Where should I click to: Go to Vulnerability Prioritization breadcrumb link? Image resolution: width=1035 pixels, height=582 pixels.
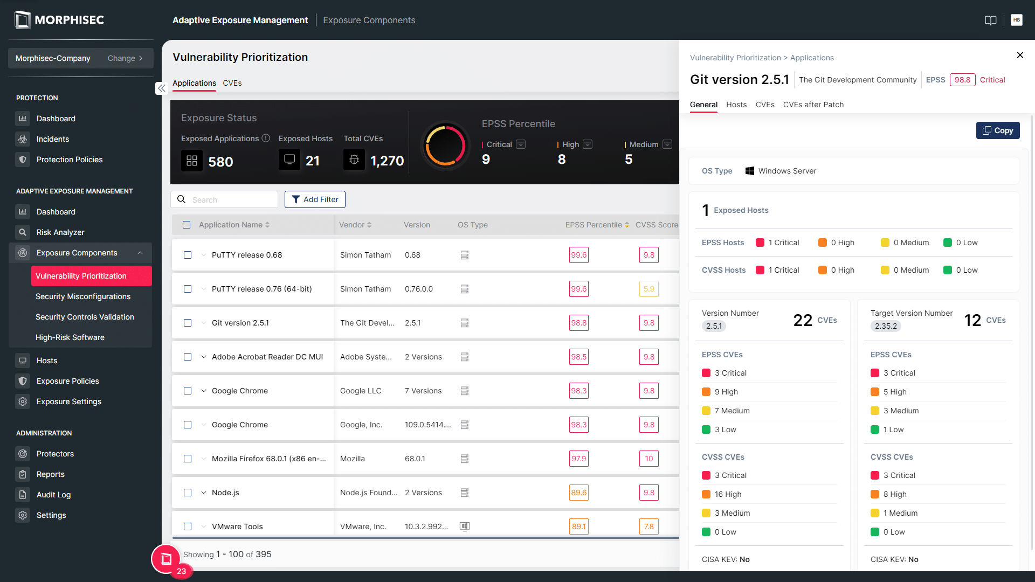pyautogui.click(x=735, y=58)
